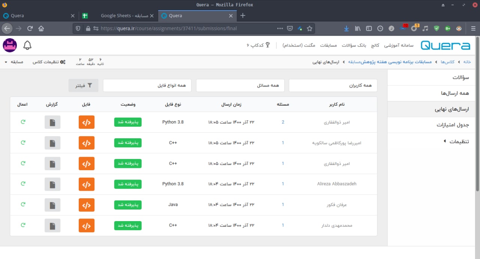Open the همه انواع فایل dropdown
Viewport: 480px width, 259px height.
[x=147, y=85]
